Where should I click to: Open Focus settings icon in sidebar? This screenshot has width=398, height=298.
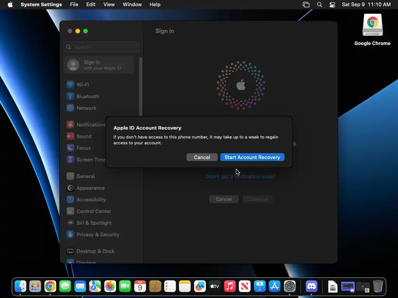click(70, 148)
